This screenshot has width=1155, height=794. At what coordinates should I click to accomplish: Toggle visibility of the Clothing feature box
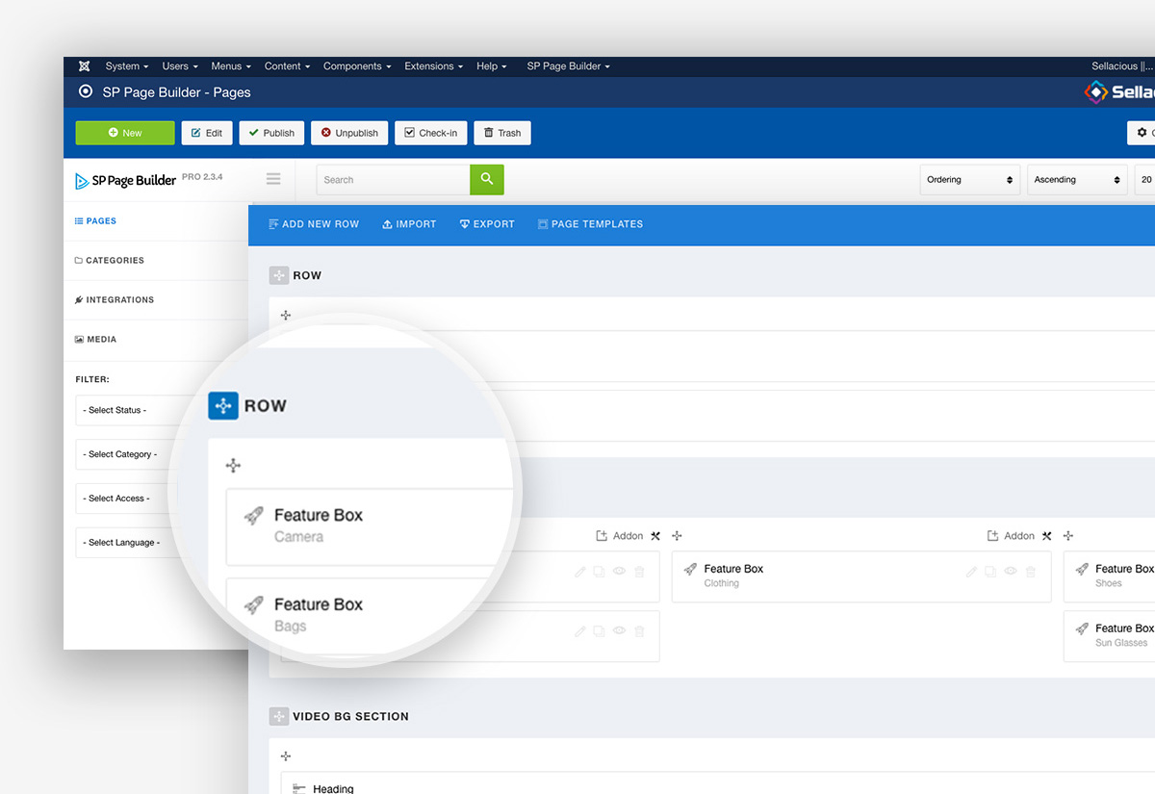(1011, 572)
